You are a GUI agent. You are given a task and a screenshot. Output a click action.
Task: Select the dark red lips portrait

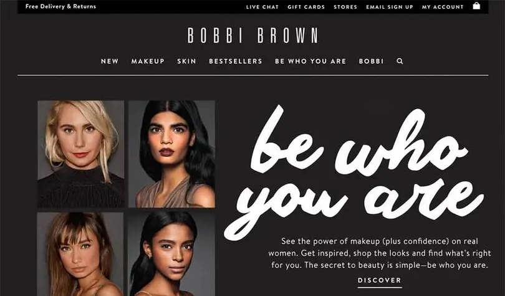tap(171, 154)
